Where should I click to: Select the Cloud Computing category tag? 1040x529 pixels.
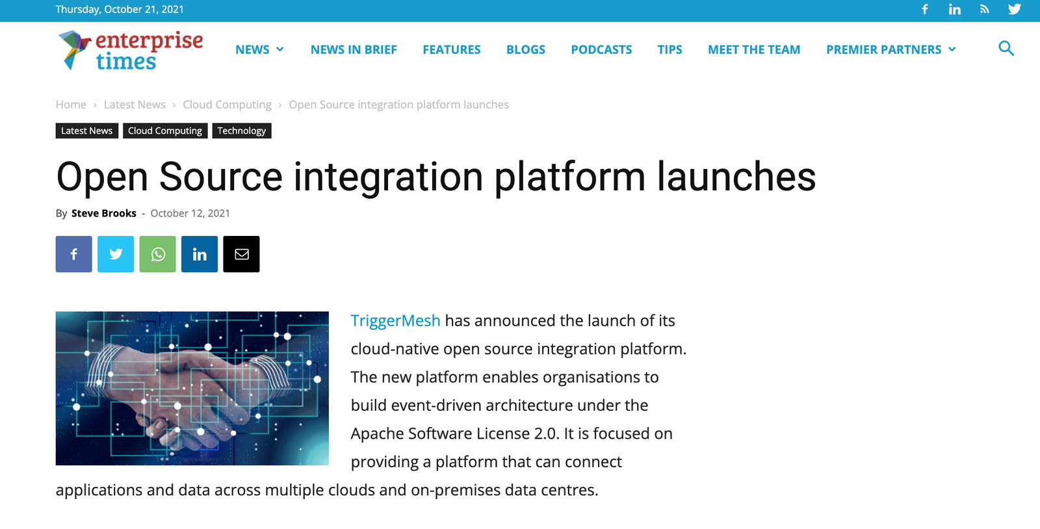(165, 131)
